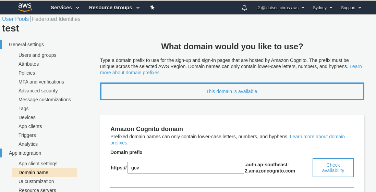376x192 pixels.
Task: Select Users and groups in sidebar
Action: pos(37,55)
